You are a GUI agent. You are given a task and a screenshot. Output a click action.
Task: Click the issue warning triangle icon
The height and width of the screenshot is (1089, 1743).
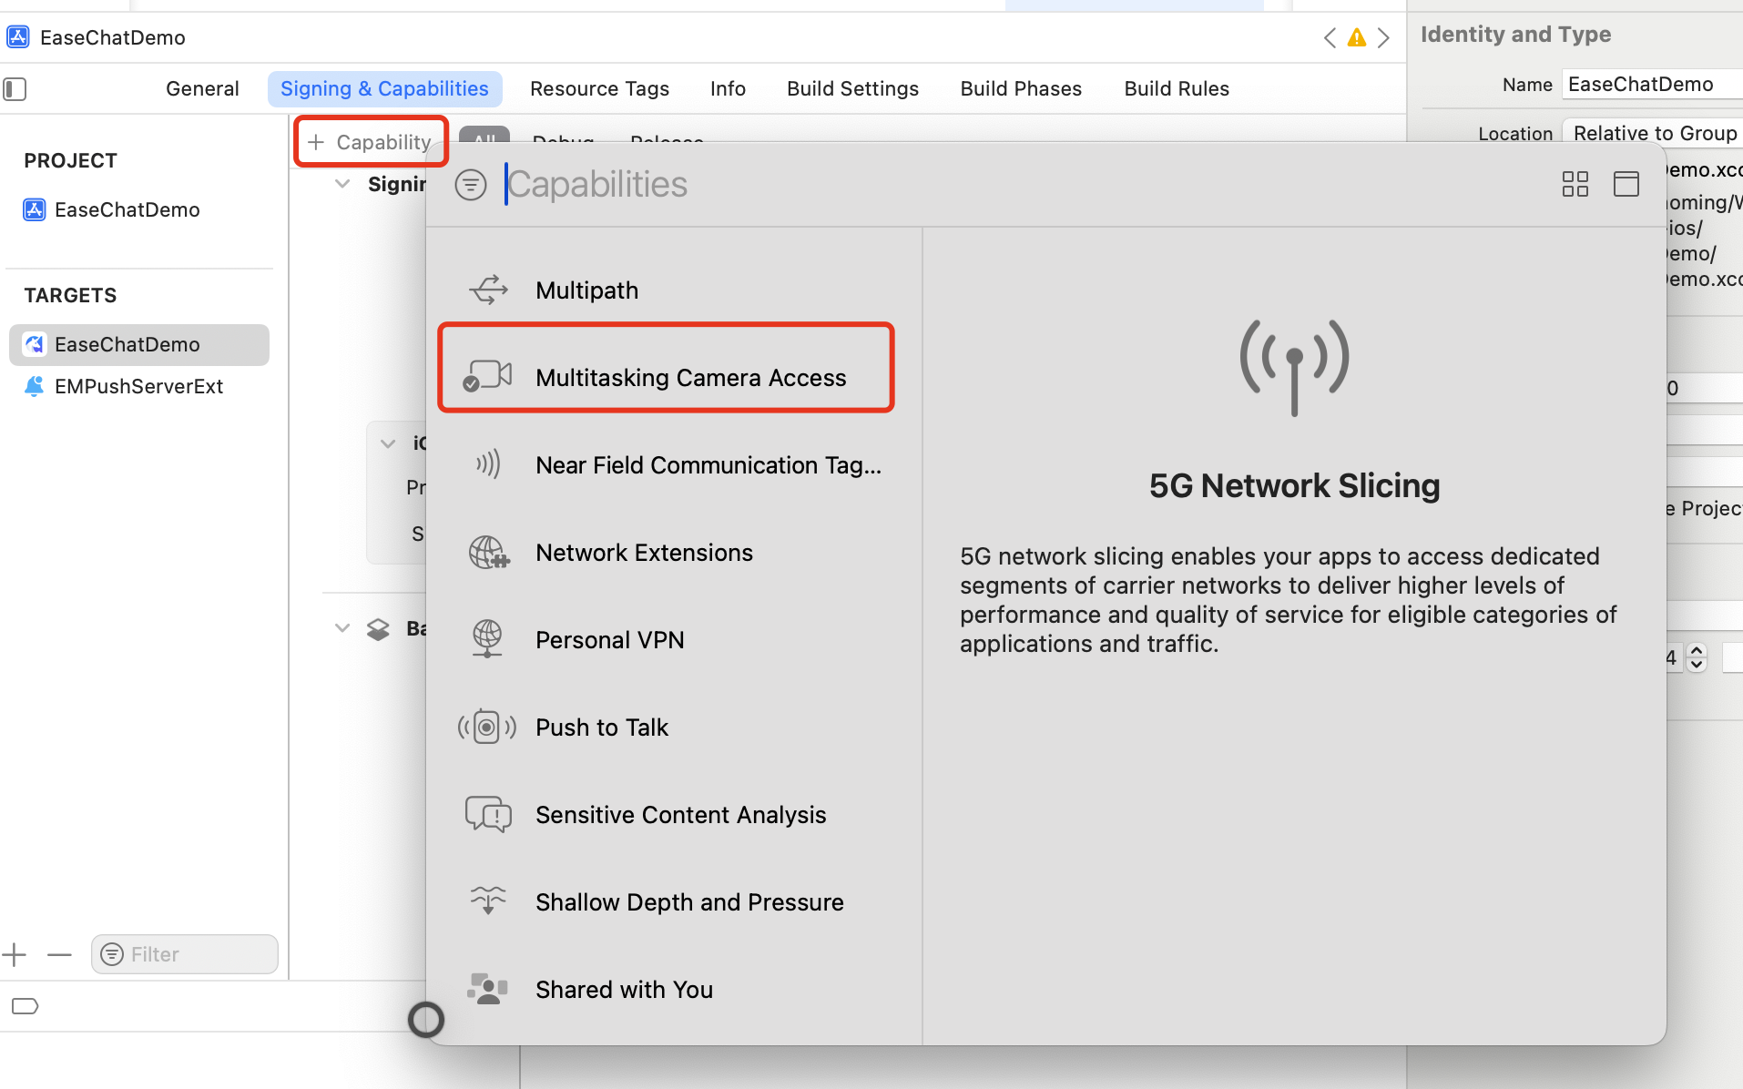point(1356,37)
